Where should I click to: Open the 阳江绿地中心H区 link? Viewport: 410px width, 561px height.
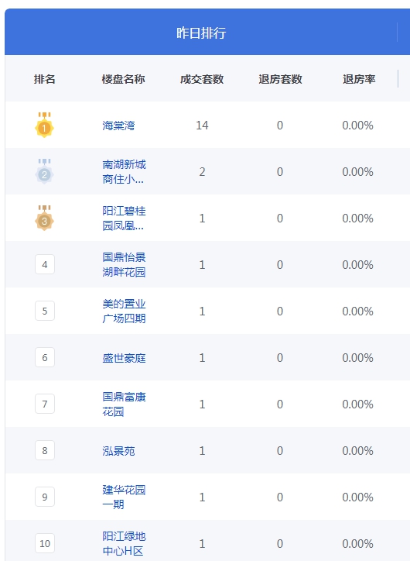click(x=124, y=544)
